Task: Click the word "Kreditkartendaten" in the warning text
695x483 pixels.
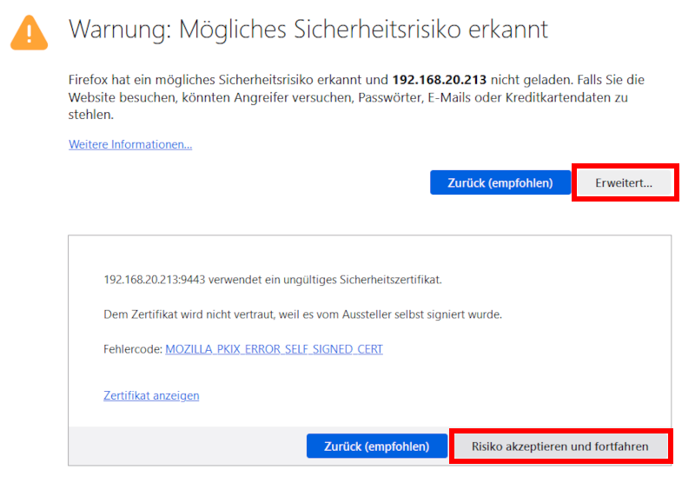Action: click(x=555, y=97)
